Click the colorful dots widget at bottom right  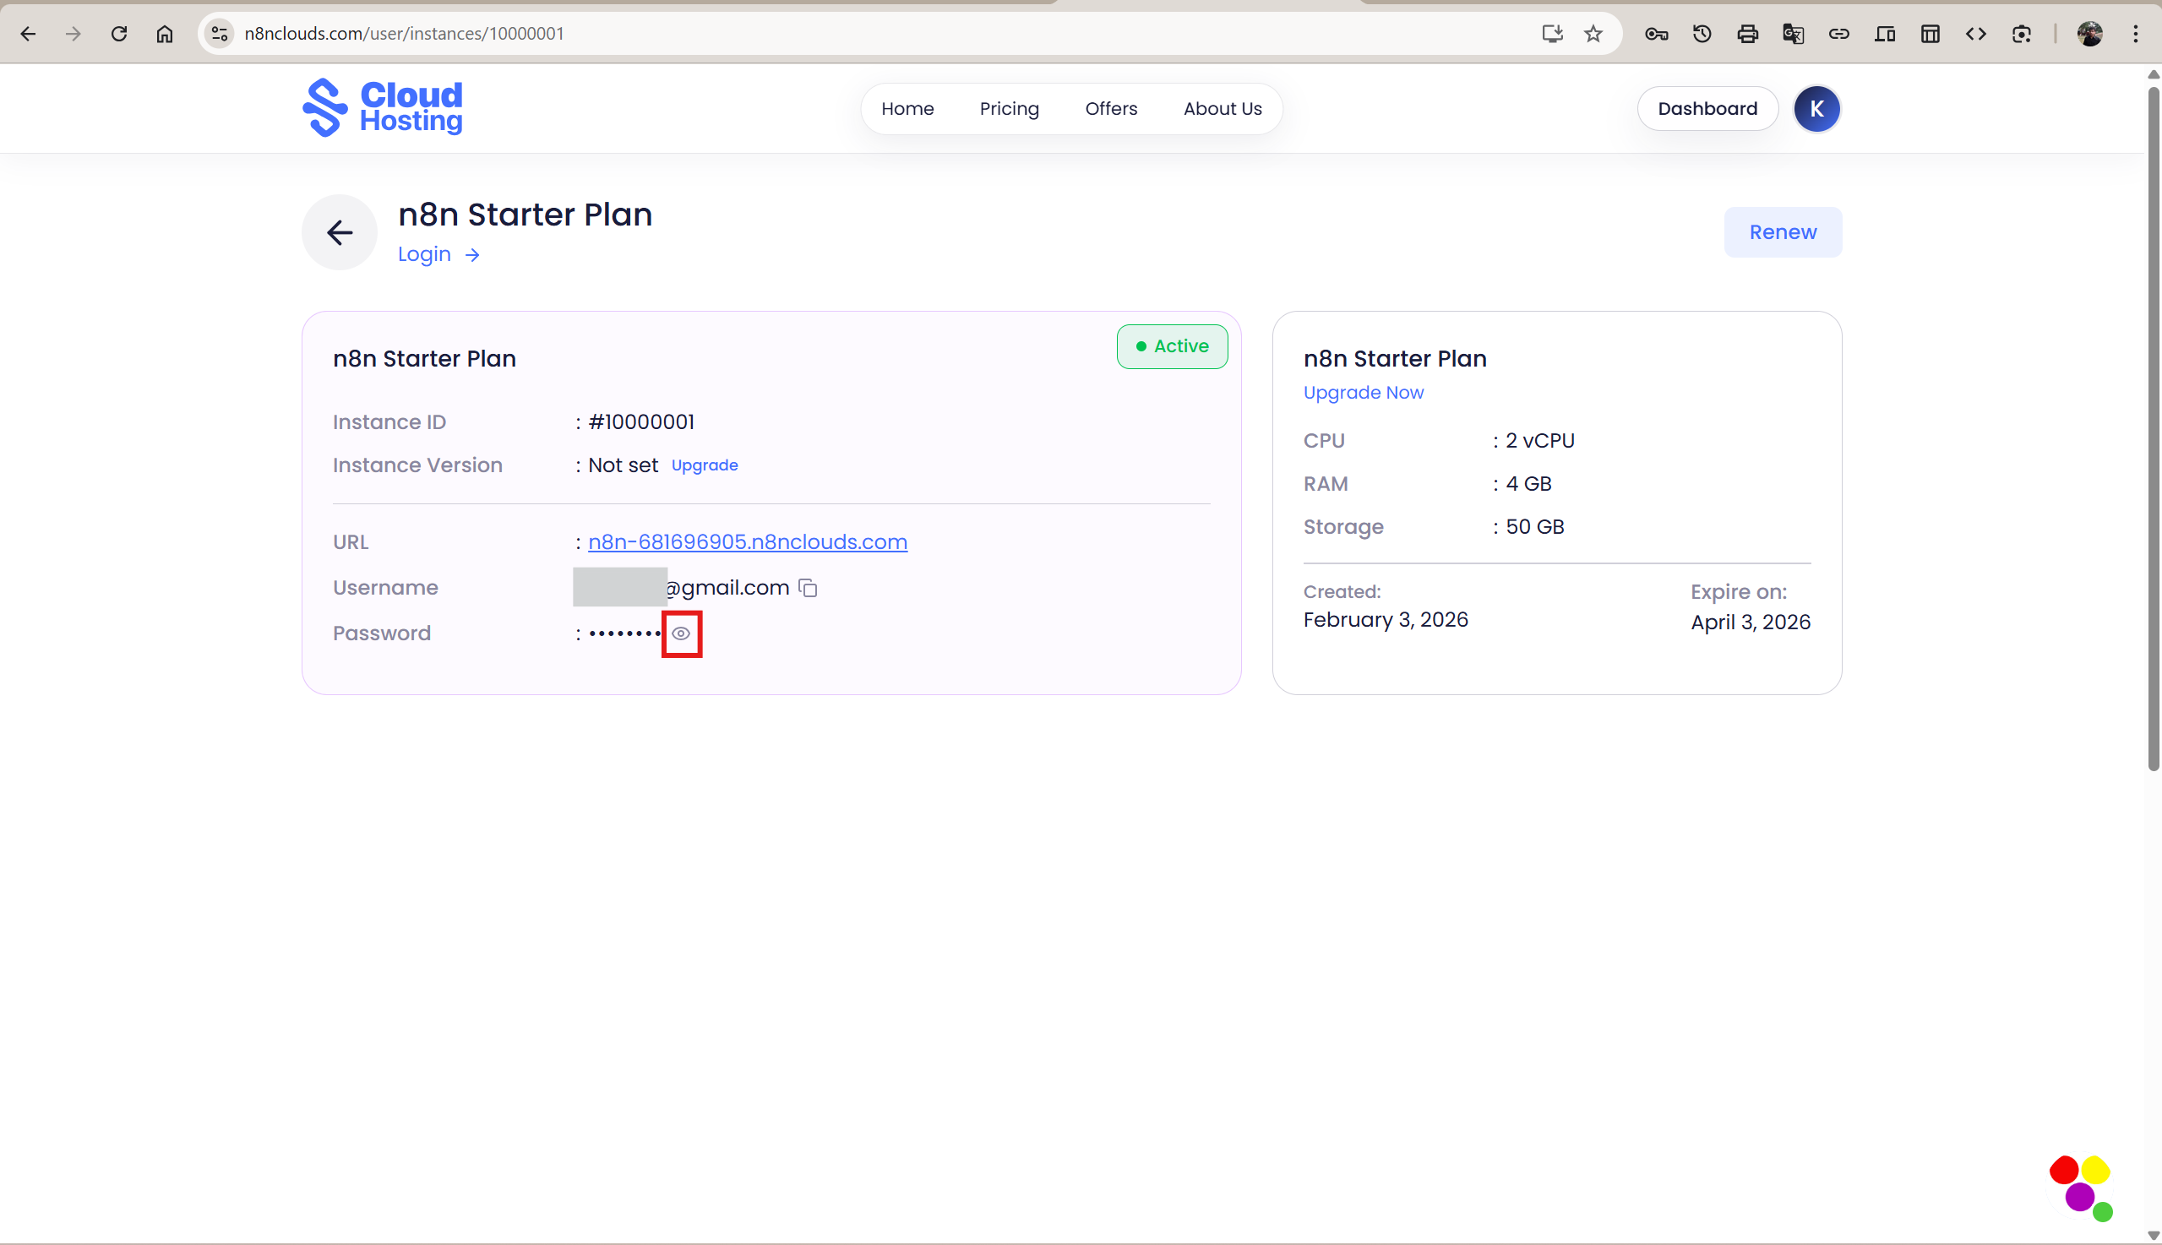tap(2081, 1188)
